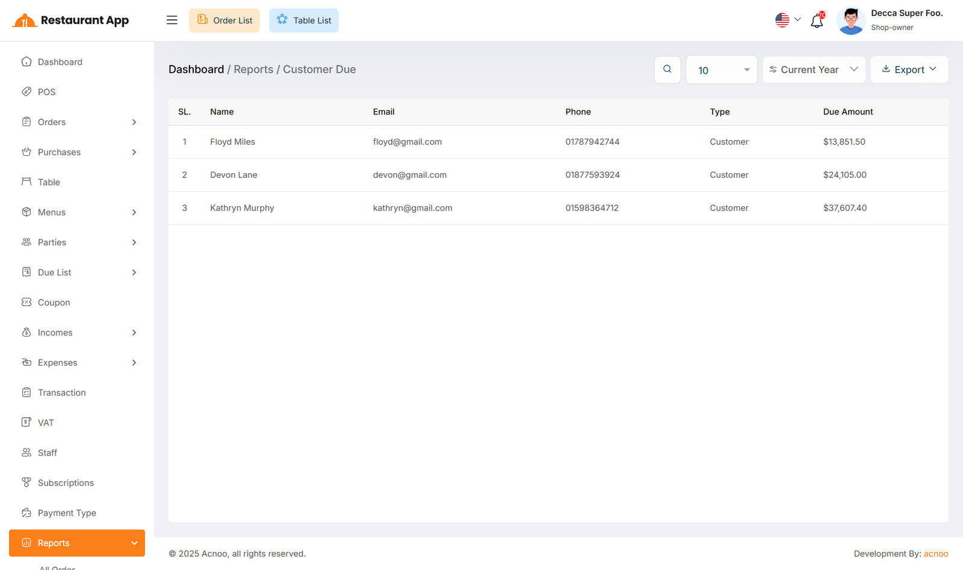Open the user profile avatar
This screenshot has height=570, width=963.
850,20
